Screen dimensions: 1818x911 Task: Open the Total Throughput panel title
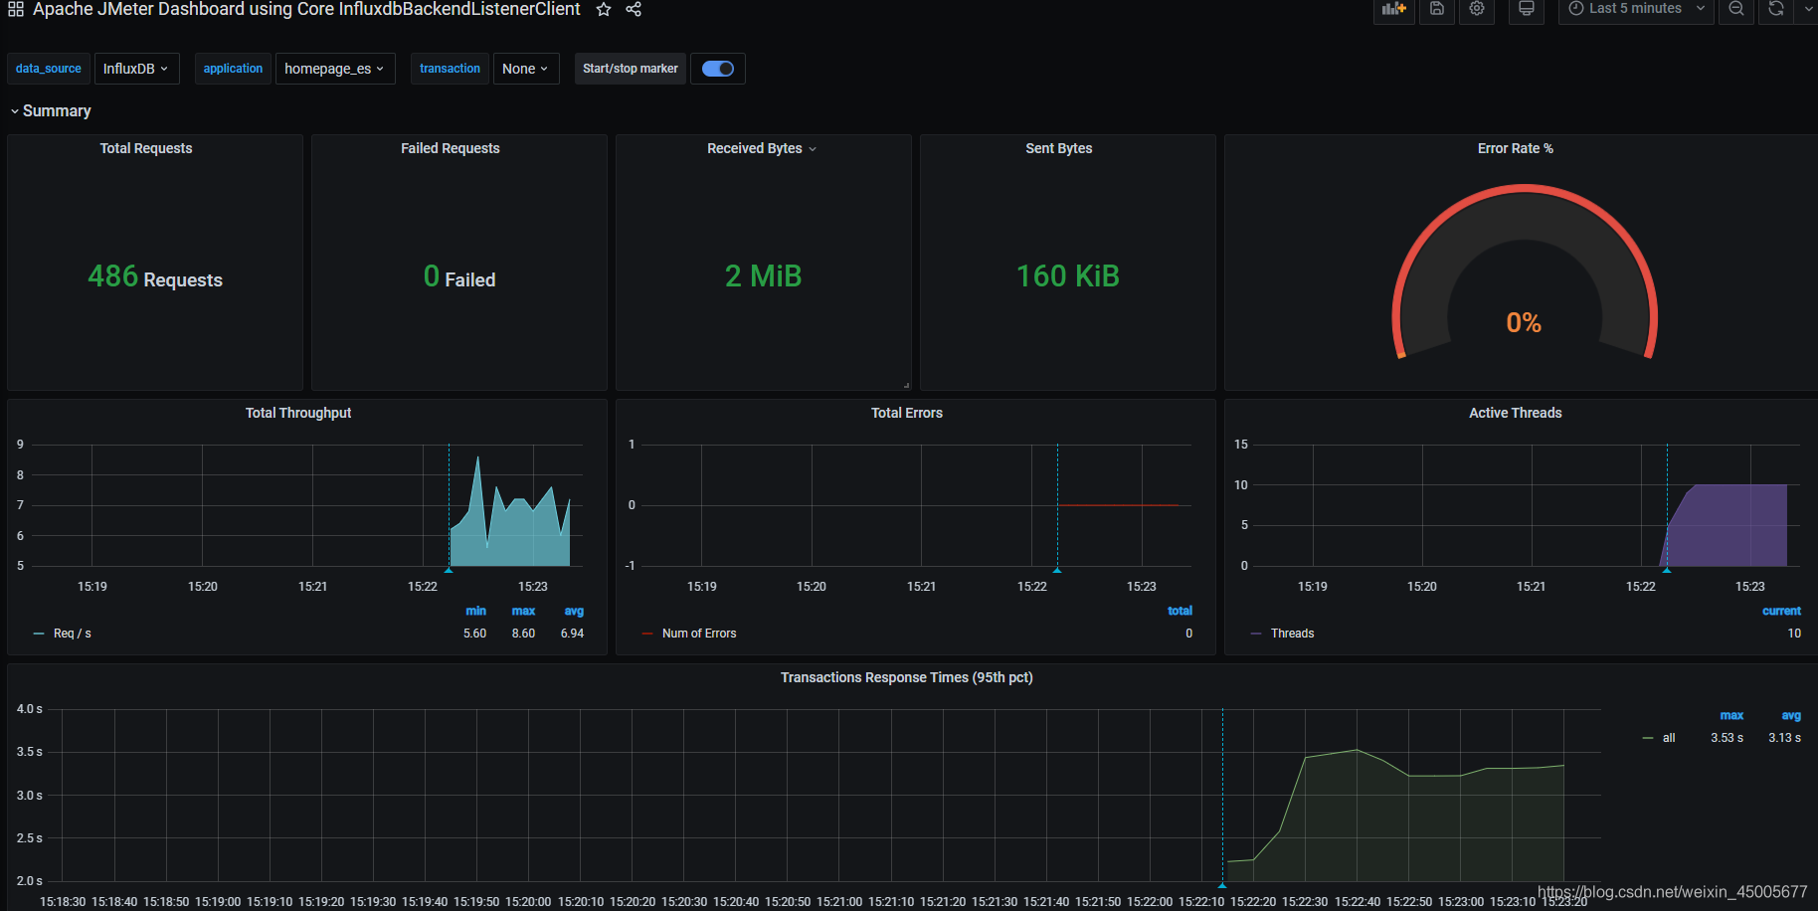[298, 413]
